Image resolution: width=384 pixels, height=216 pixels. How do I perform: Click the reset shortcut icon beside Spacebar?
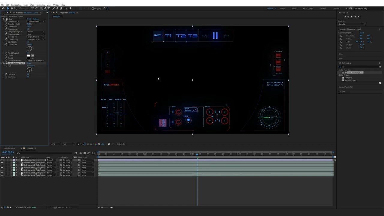[x=365, y=24]
